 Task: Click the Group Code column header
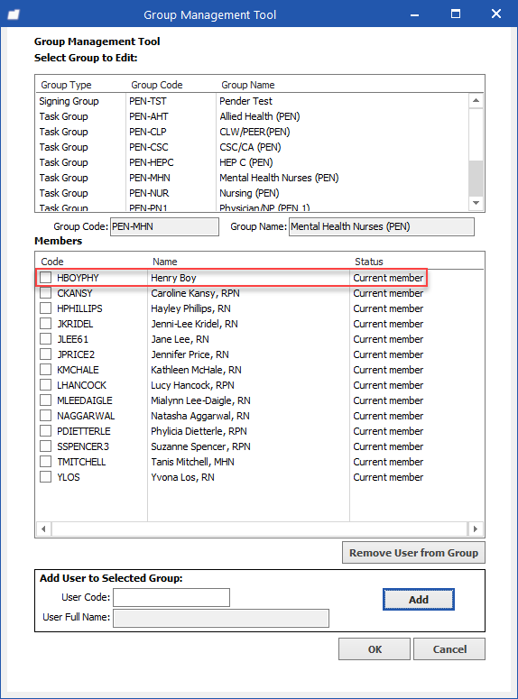(157, 85)
